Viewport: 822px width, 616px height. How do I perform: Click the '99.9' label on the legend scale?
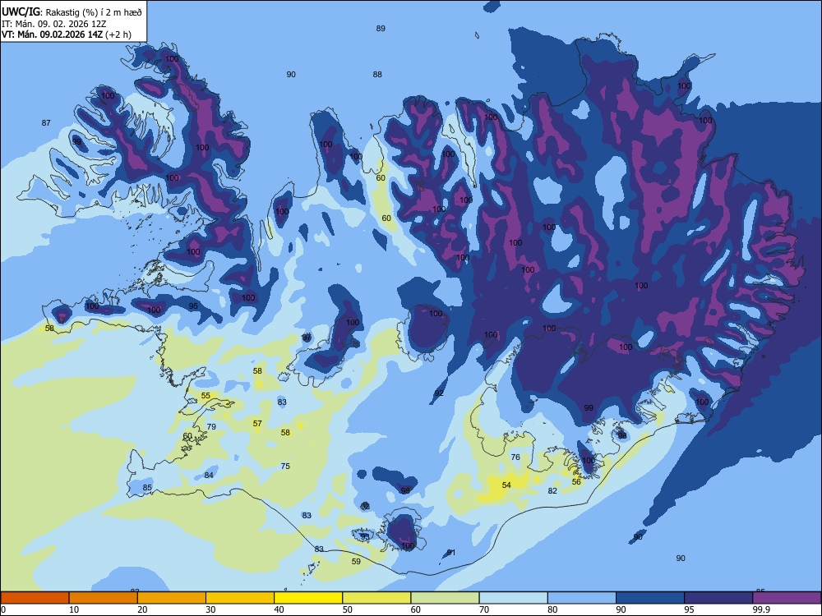coord(762,609)
